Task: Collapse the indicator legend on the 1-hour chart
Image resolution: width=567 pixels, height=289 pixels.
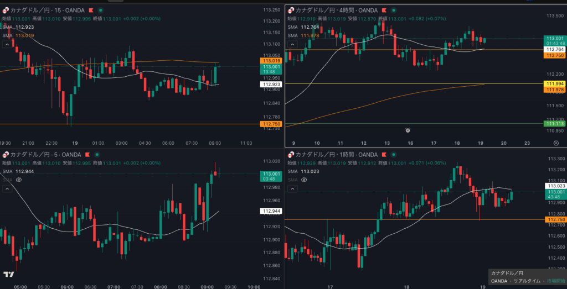Action: pyautogui.click(x=293, y=188)
